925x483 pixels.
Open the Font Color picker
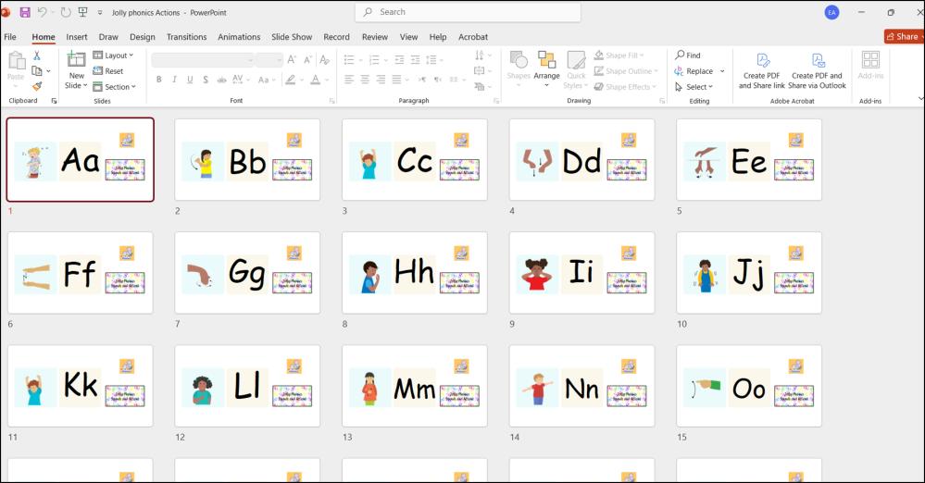(316, 80)
